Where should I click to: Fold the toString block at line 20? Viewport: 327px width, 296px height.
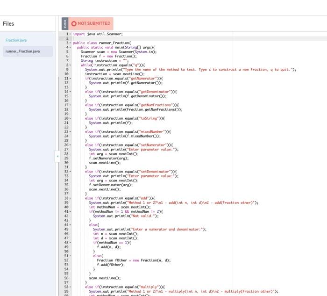(x=70, y=118)
